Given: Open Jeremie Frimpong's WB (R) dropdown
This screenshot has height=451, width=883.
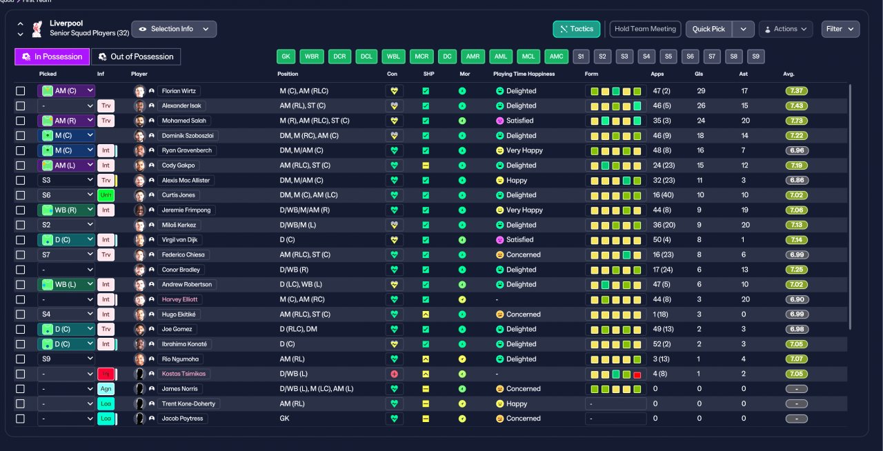Looking at the screenshot, I should click(x=66, y=210).
